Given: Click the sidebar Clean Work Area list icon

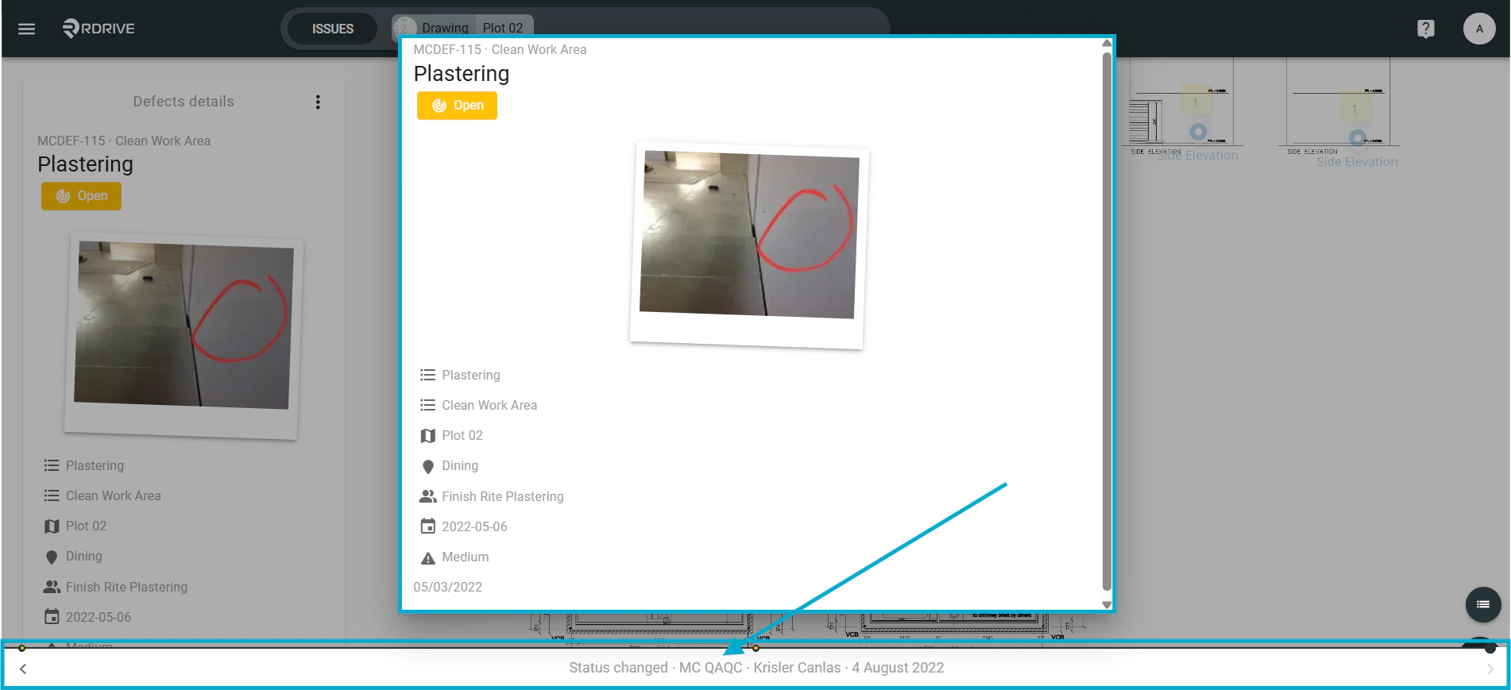Looking at the screenshot, I should (x=52, y=495).
